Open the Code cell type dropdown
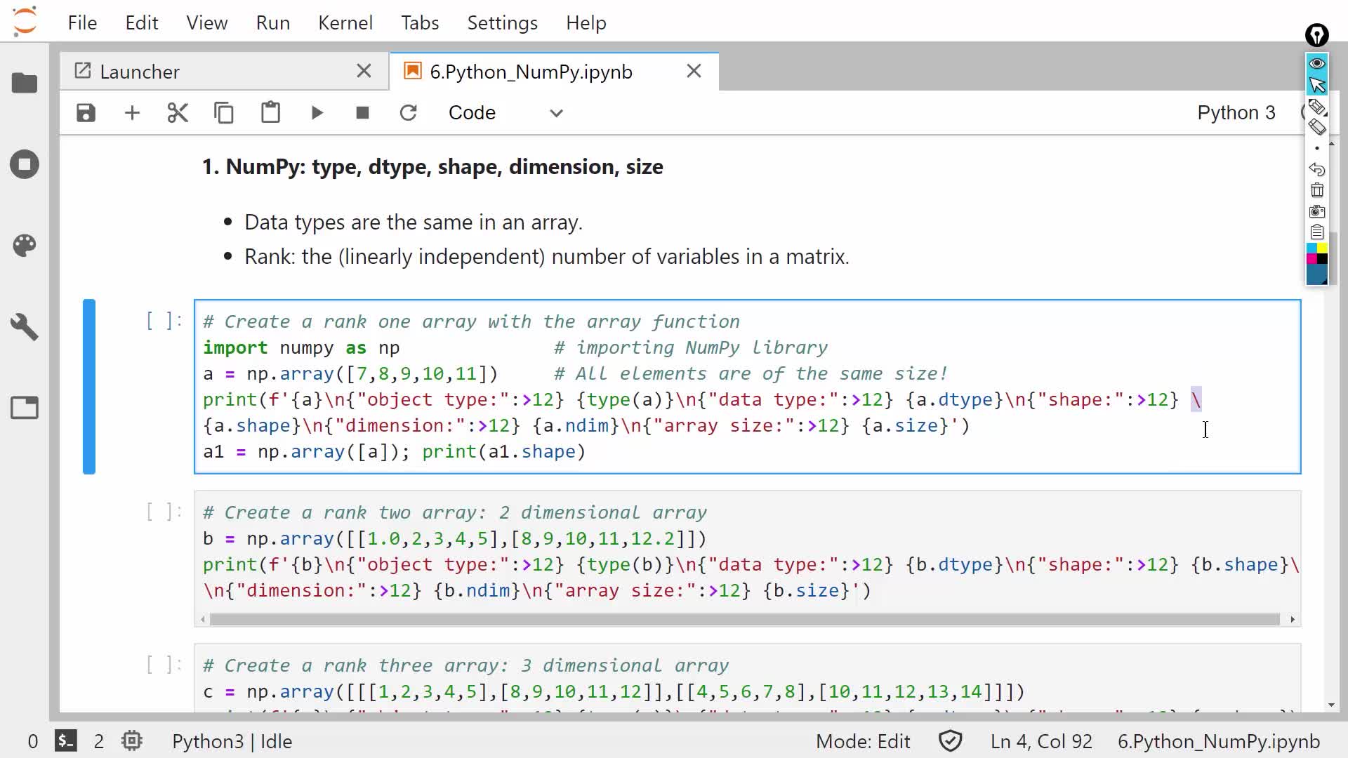 505,113
